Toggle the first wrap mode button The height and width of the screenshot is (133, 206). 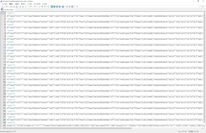(x=52, y=6)
